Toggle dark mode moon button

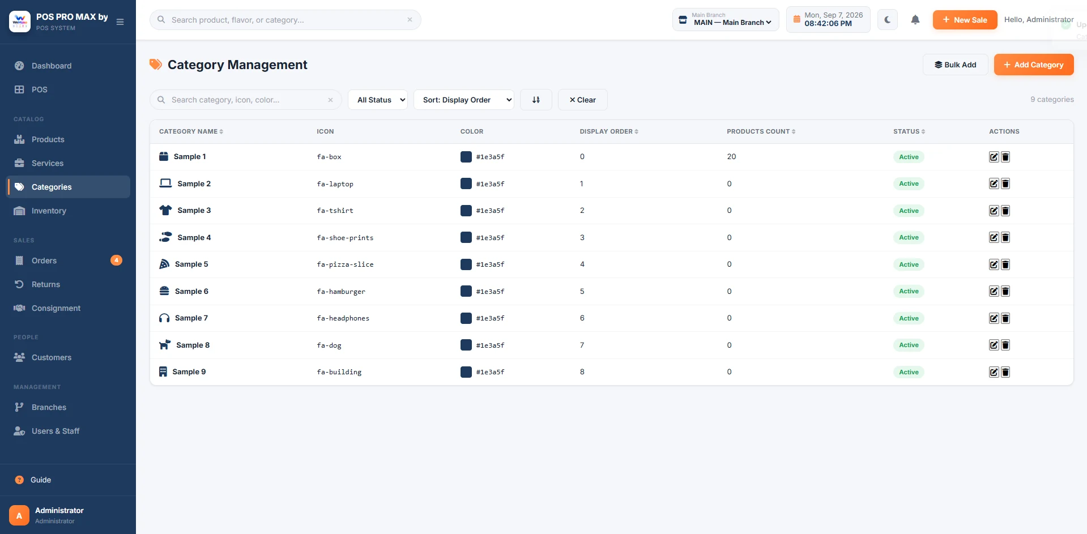click(888, 20)
